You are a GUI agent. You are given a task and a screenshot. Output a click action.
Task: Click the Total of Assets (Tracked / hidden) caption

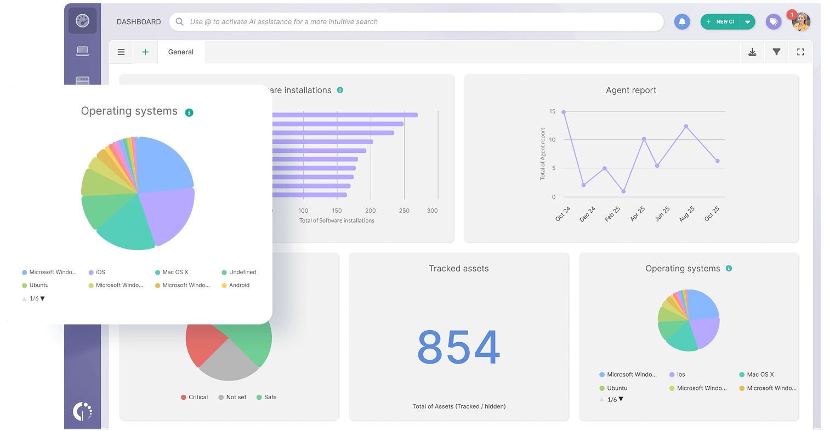pos(459,406)
